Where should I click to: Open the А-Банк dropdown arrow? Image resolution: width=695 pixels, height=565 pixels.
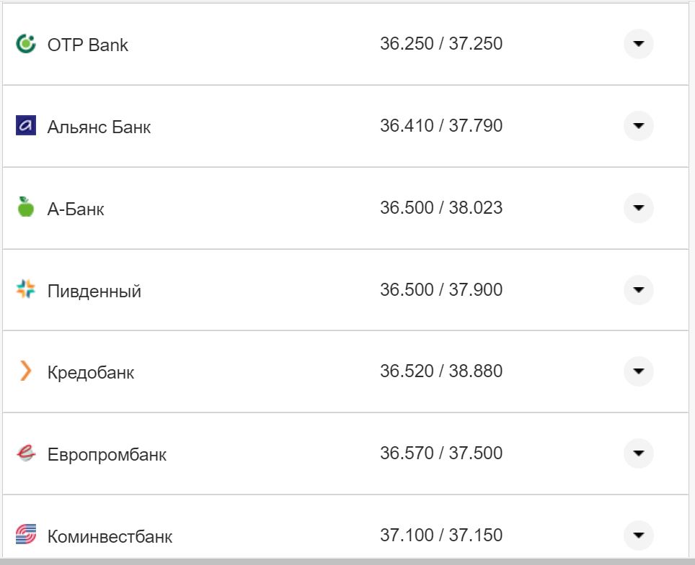pyautogui.click(x=638, y=208)
